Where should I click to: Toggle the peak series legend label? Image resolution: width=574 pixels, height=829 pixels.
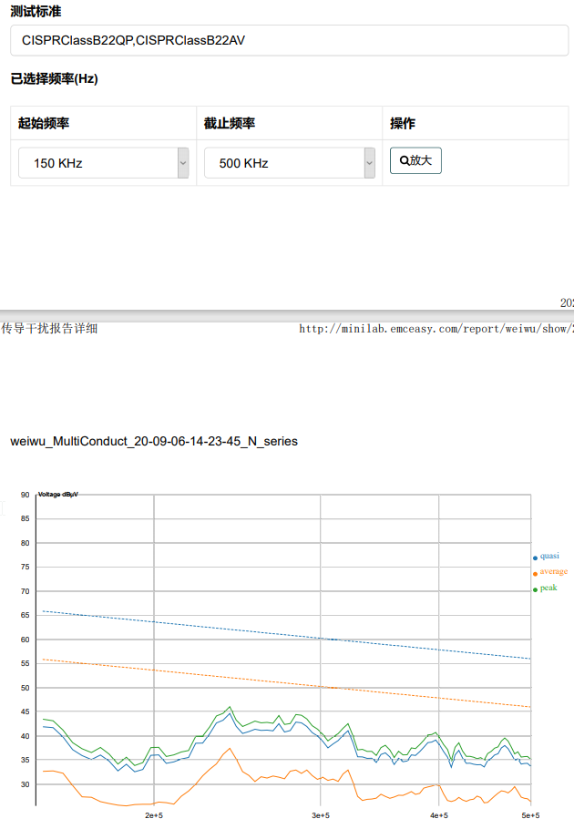point(548,588)
